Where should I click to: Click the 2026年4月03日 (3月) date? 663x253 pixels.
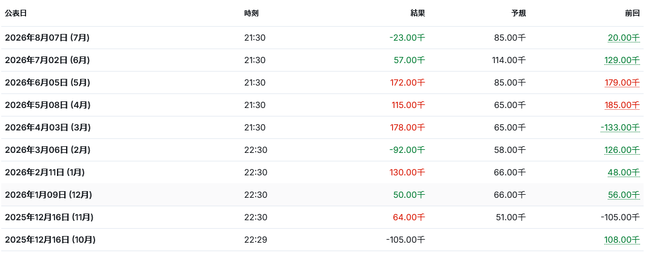pos(47,127)
